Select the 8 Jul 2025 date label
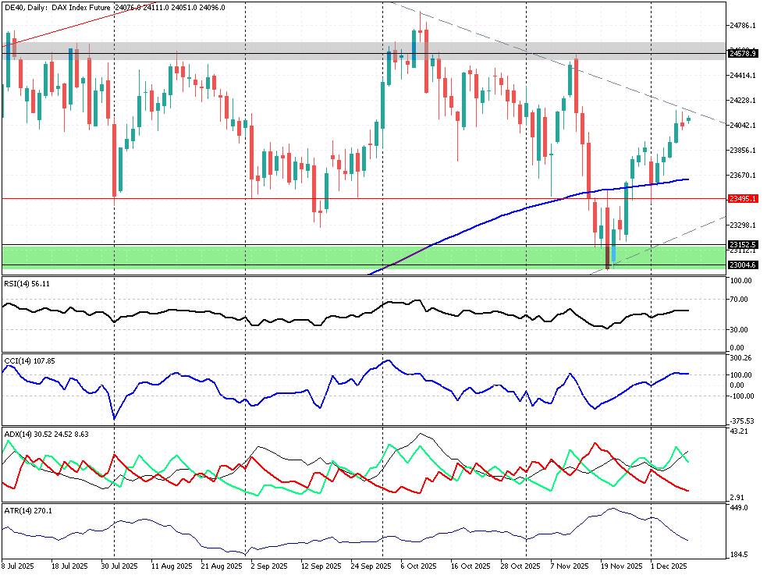This screenshot has height=575, width=767. click(18, 566)
